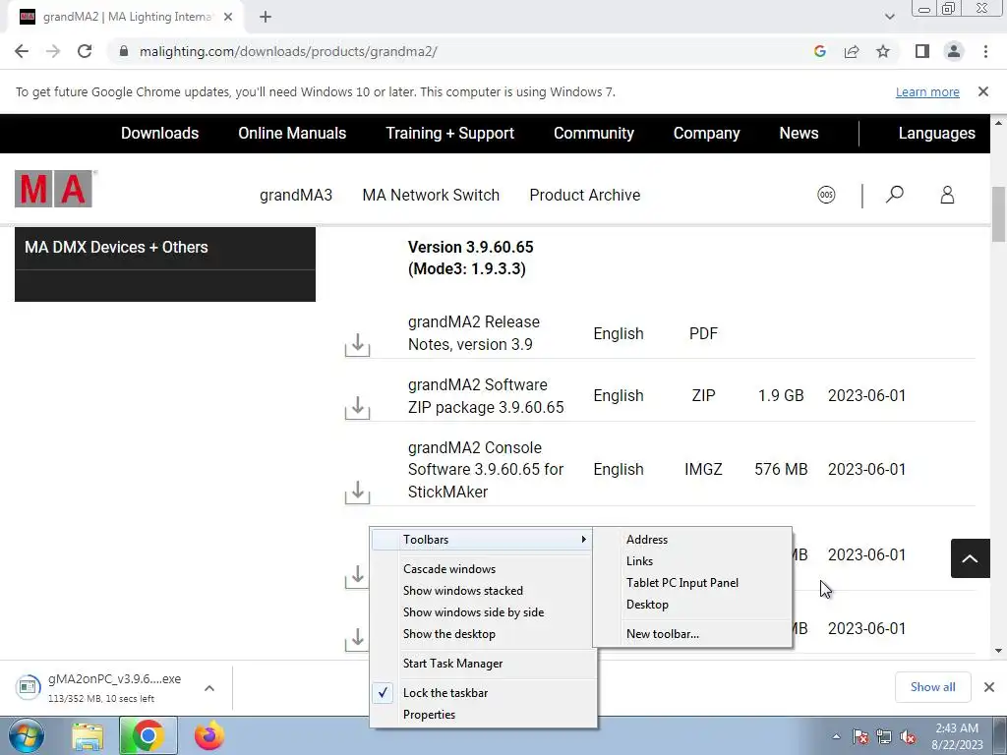Enable the Links toolbar
Screen dimensions: 1007x755
692,561
